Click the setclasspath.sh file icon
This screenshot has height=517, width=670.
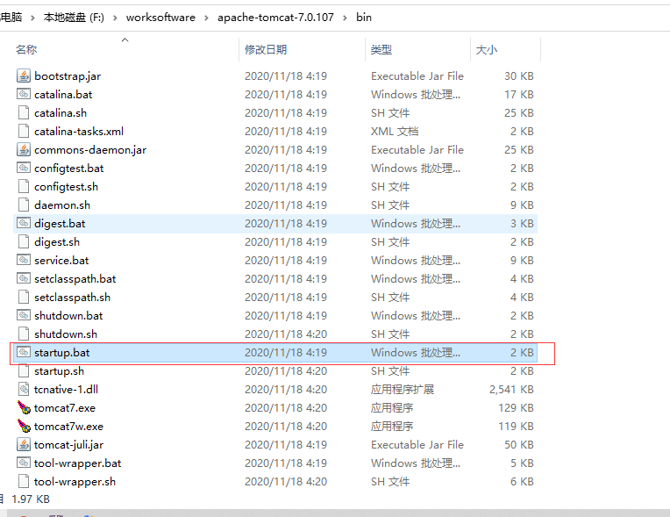pos(24,297)
